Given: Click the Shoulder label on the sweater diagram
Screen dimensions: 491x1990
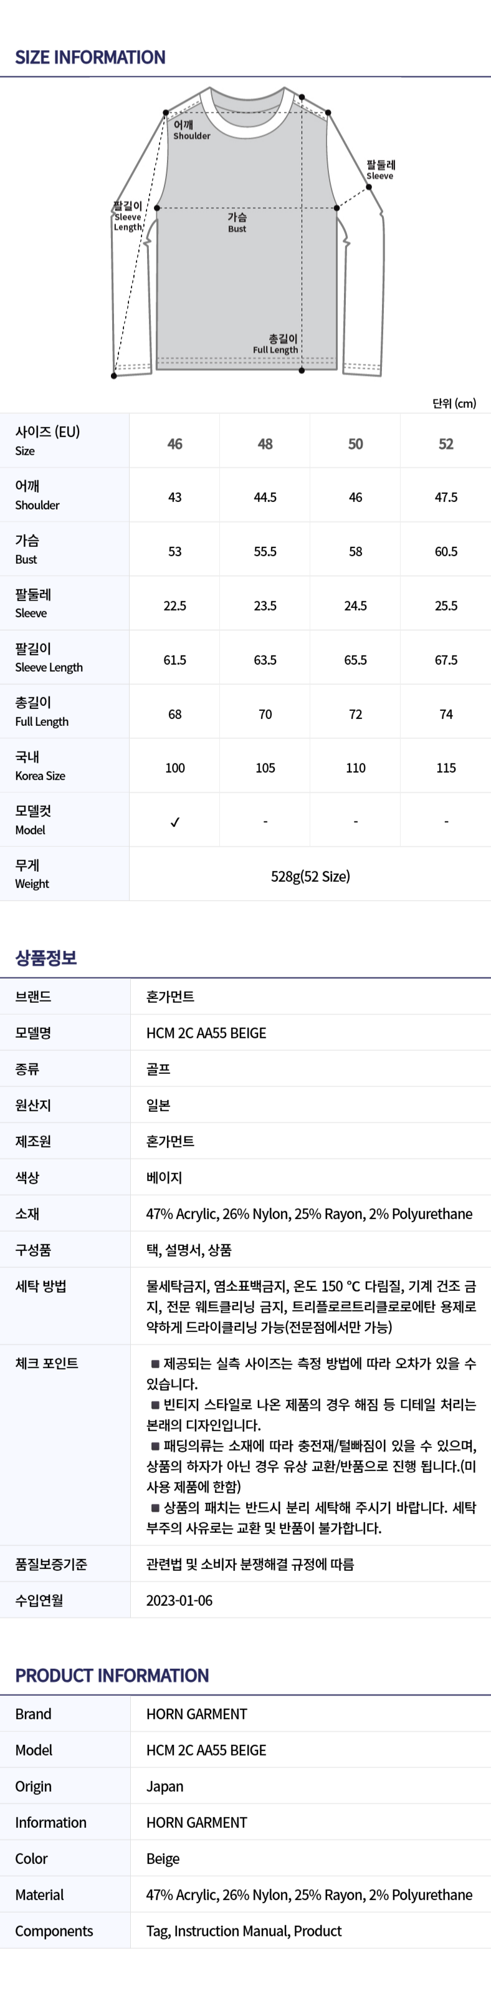Looking at the screenshot, I should (x=191, y=130).
